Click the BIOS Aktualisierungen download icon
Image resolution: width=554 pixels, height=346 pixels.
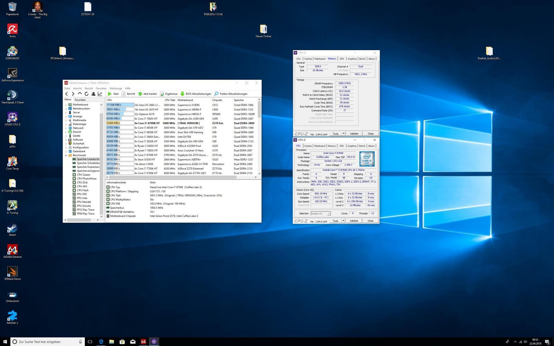[x=182, y=94]
